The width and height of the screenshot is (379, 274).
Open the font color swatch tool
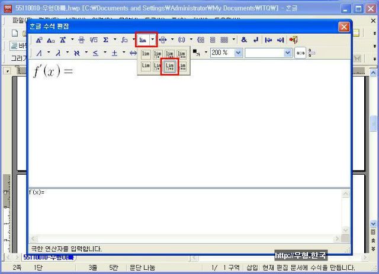(x=196, y=53)
